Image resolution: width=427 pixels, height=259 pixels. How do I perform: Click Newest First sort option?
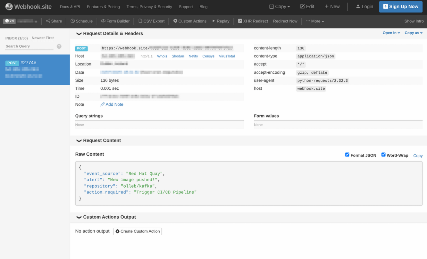point(43,38)
